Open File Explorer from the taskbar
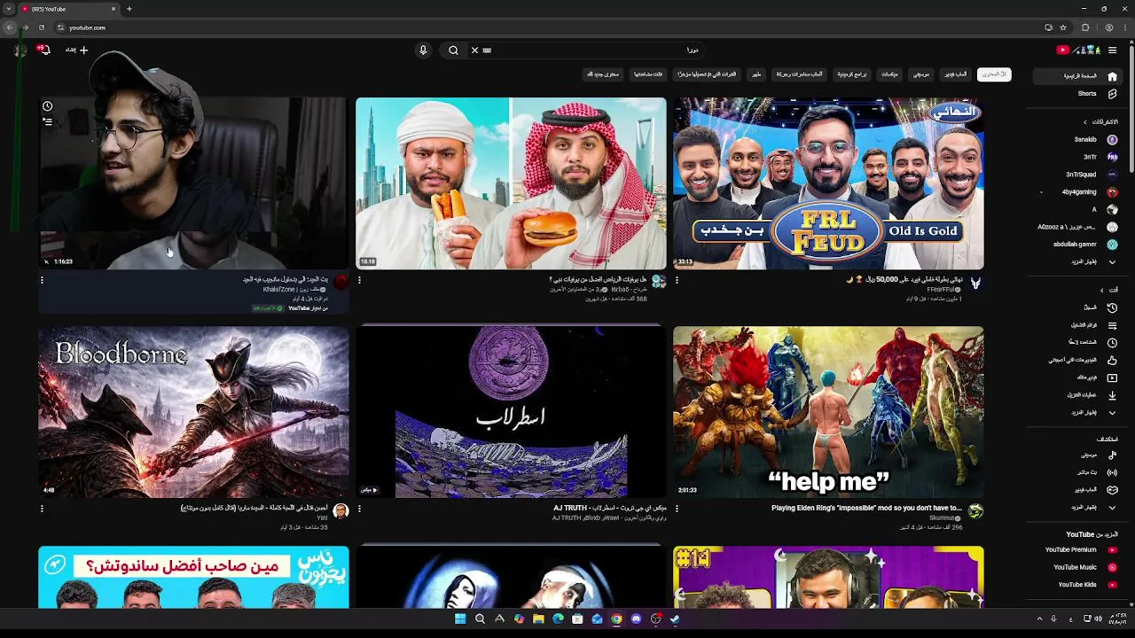The width and height of the screenshot is (1135, 638). pos(538,619)
